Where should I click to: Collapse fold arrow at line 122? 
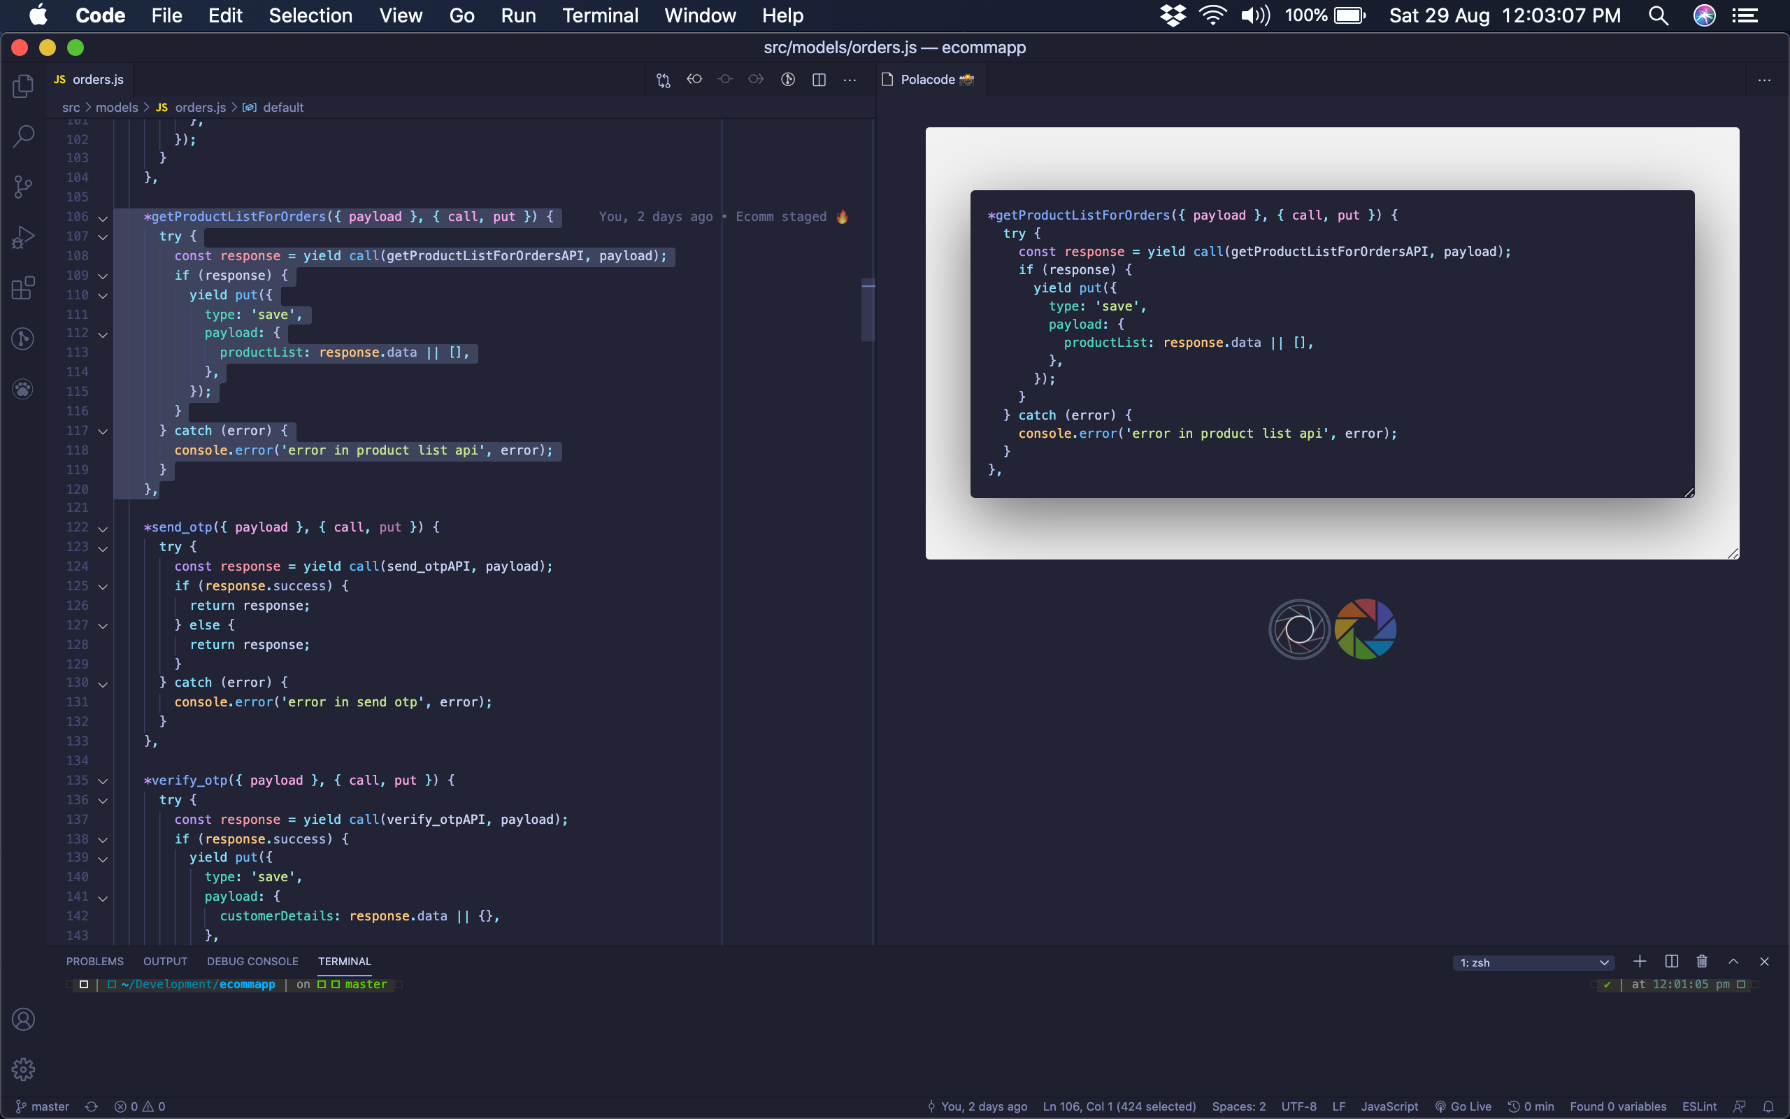pyautogui.click(x=103, y=529)
